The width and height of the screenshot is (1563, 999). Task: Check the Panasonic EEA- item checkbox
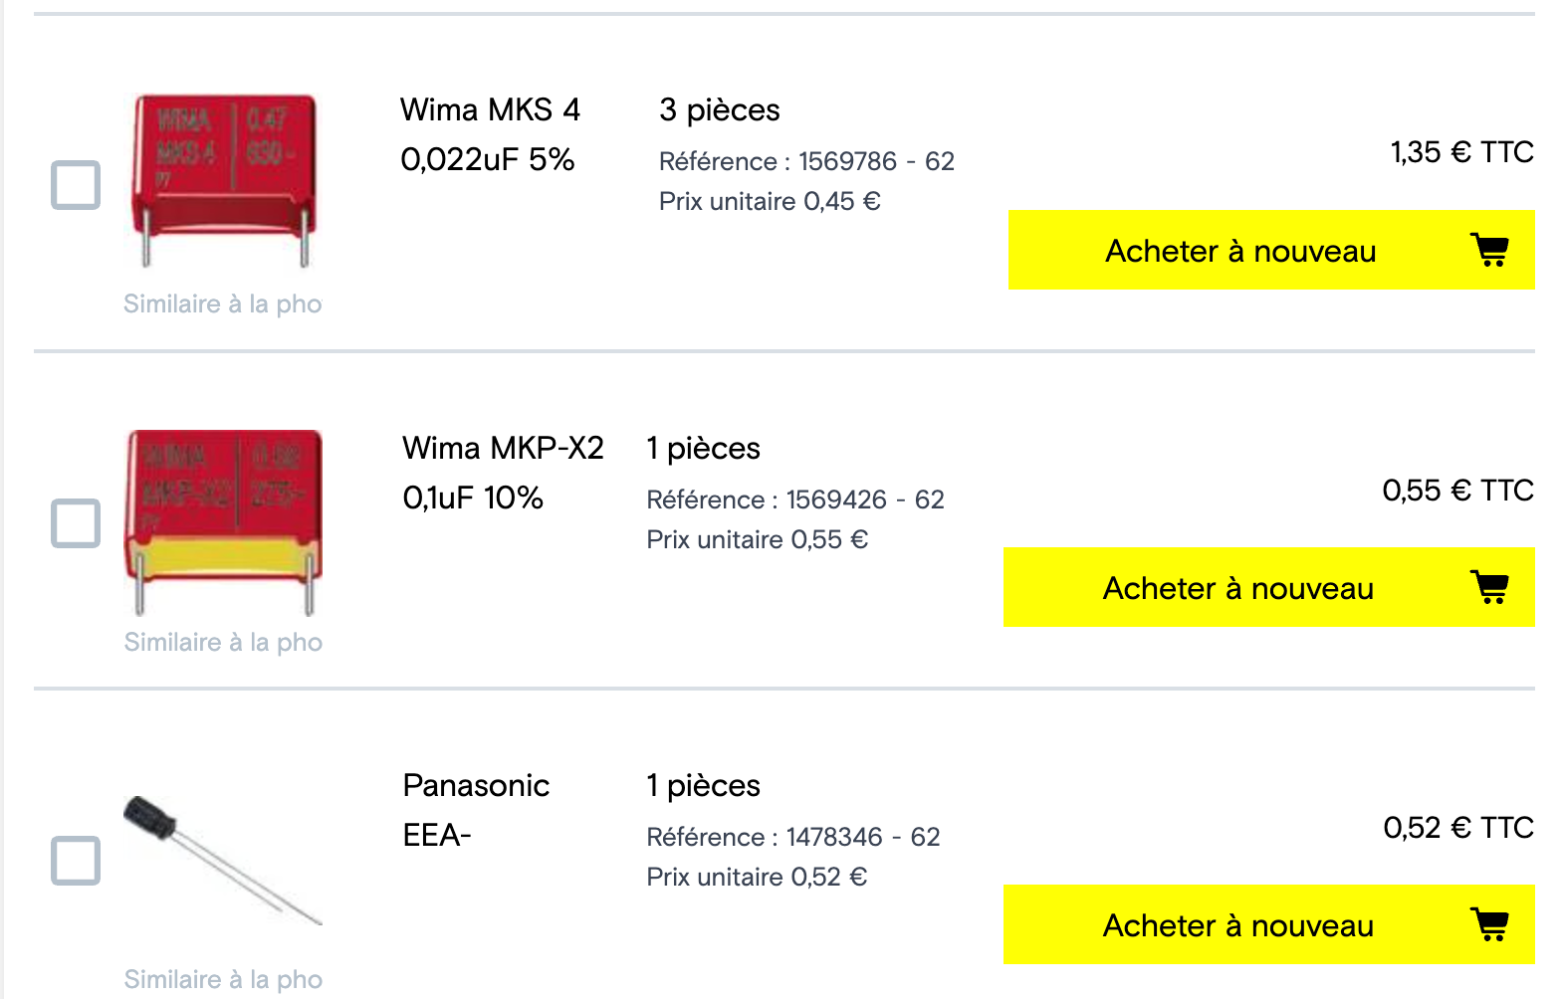(x=76, y=861)
